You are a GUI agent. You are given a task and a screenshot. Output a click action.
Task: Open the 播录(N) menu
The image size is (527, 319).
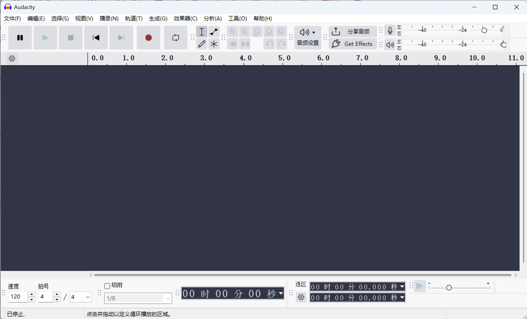pyautogui.click(x=109, y=19)
